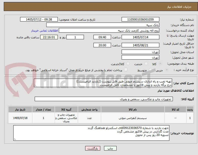Click the resize handle of description box
The image size is (198, 155).
(x=35, y=86)
